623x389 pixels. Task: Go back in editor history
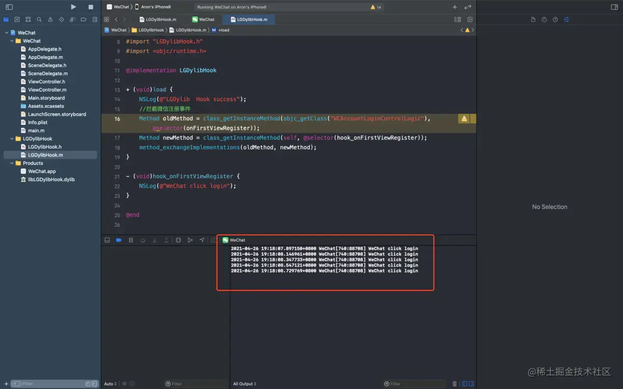(x=116, y=19)
